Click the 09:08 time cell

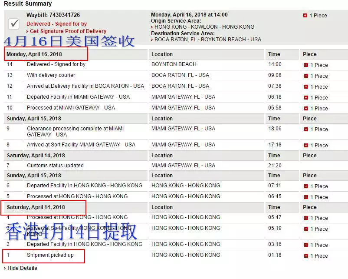tap(275, 75)
